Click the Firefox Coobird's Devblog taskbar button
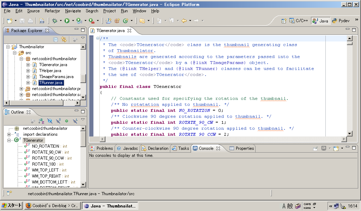The width and height of the screenshot is (361, 211). (53, 205)
